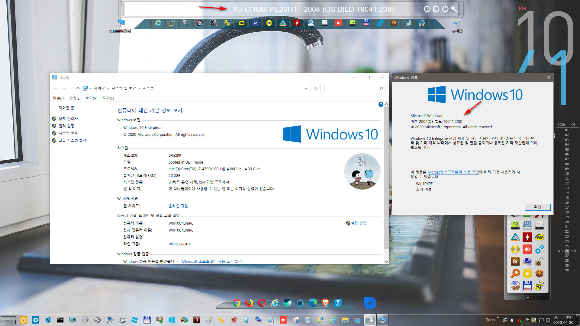
Task: Open 도구(T) menu in System window
Action: coord(108,98)
